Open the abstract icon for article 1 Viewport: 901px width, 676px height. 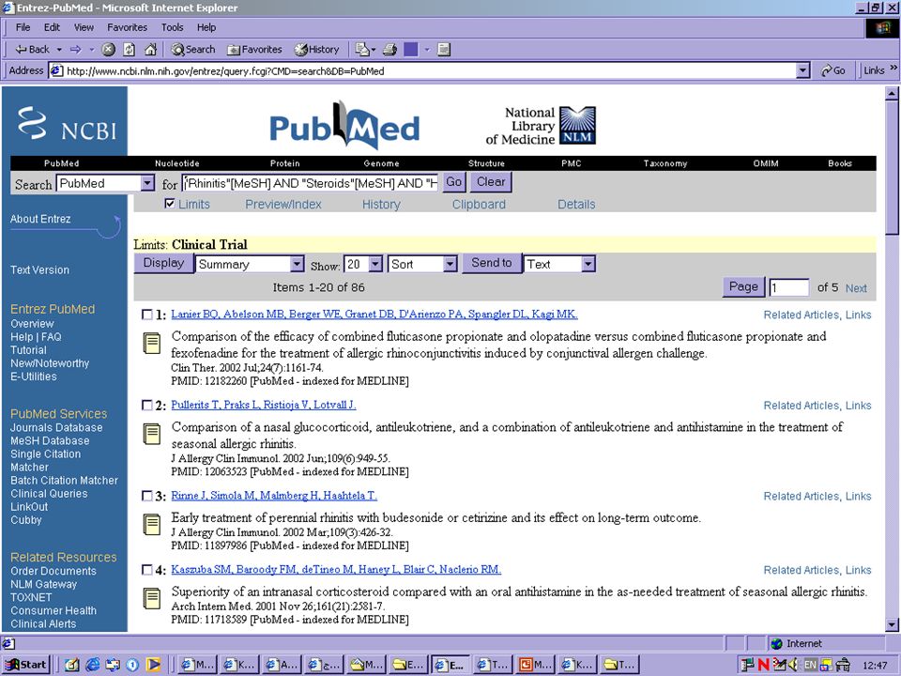152,343
